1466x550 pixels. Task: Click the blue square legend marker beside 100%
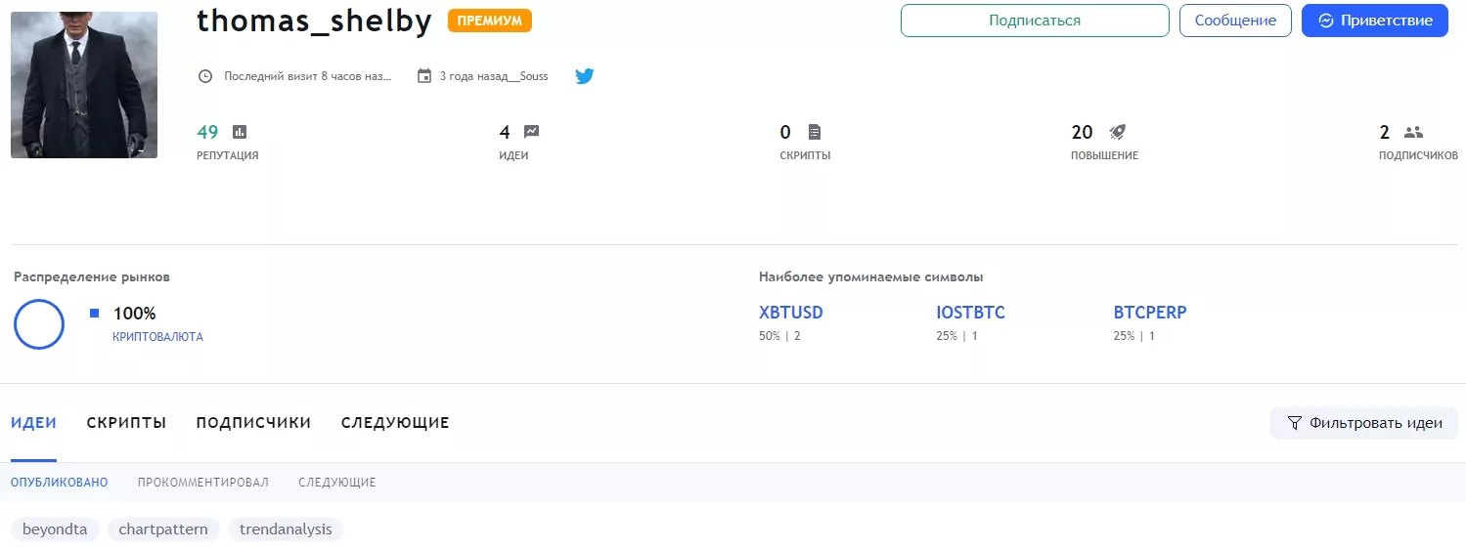(x=94, y=314)
